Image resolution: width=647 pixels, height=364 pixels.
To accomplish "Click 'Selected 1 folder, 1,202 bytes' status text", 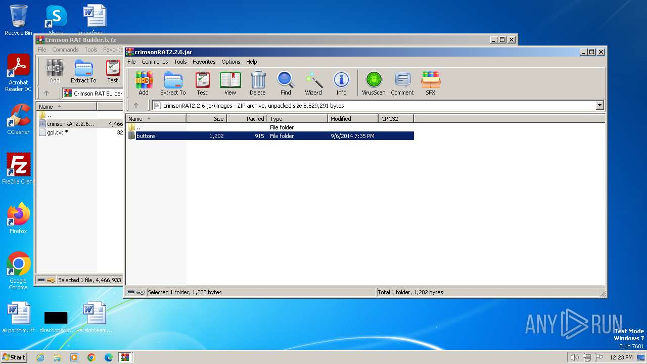I will pos(184,292).
